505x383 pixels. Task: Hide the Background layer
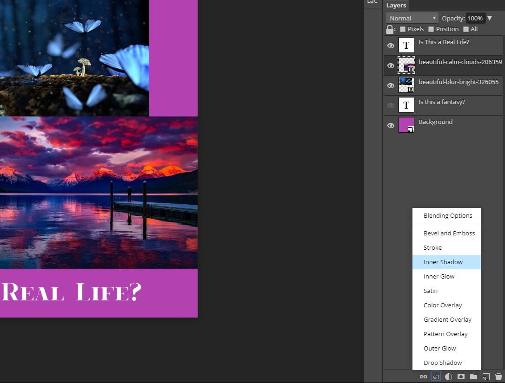tap(391, 125)
